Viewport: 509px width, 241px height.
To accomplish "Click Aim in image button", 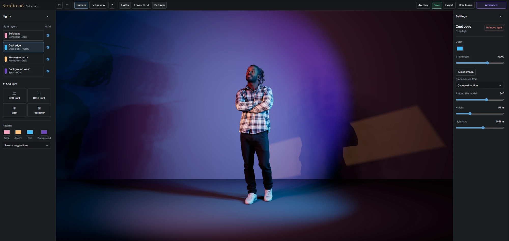I will (x=466, y=72).
